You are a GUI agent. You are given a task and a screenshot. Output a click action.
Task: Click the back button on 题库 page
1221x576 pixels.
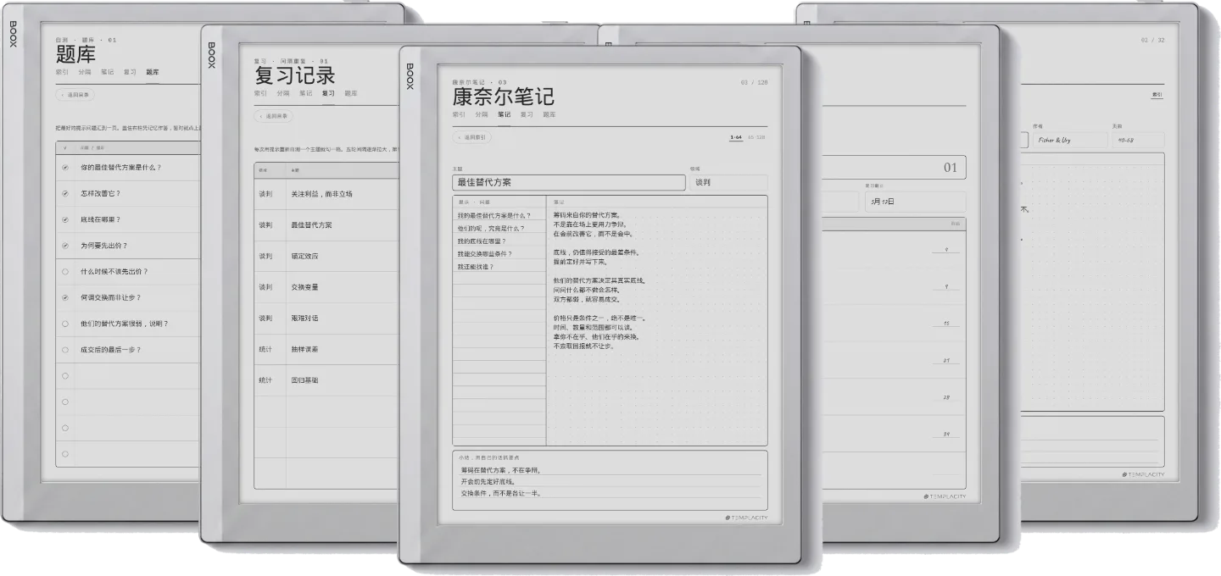point(75,95)
